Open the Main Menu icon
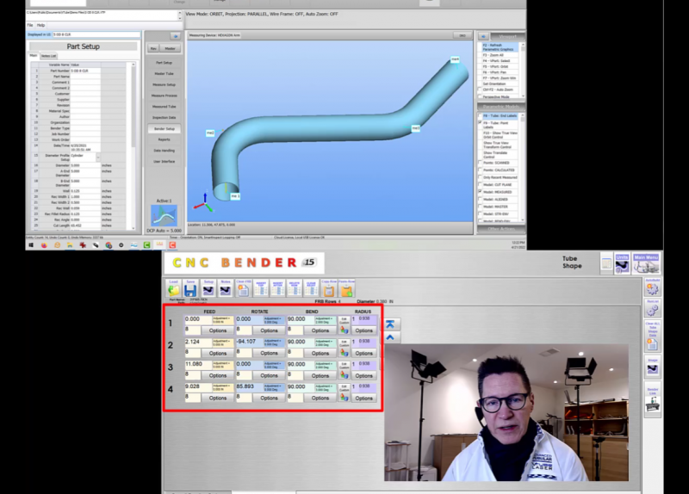Image resolution: width=689 pixels, height=494 pixels. tap(646, 264)
